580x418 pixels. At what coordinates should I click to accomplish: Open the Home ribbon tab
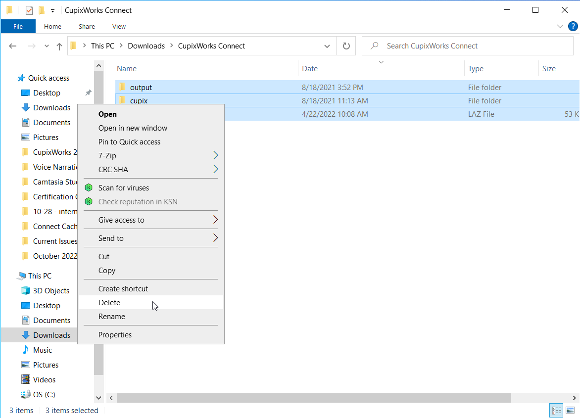(52, 26)
